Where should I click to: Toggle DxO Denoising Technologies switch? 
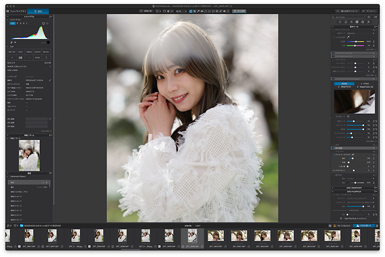[333, 79]
